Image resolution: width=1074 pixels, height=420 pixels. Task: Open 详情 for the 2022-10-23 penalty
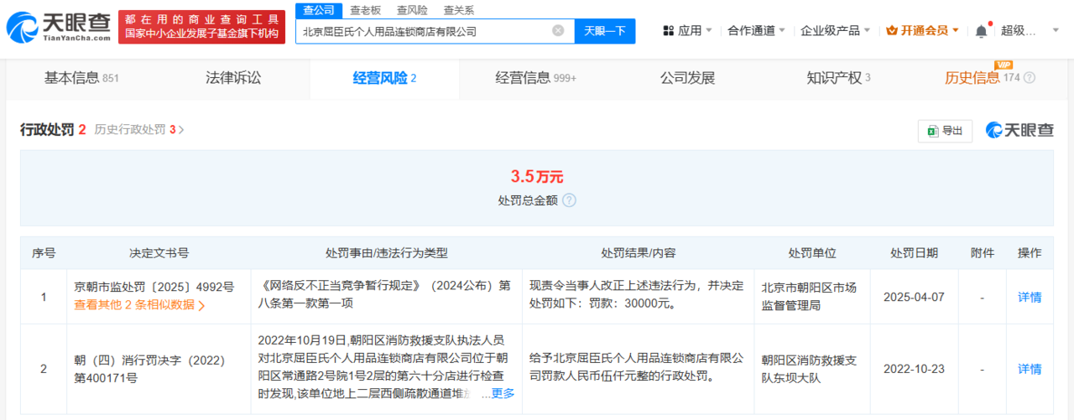coord(1030,369)
